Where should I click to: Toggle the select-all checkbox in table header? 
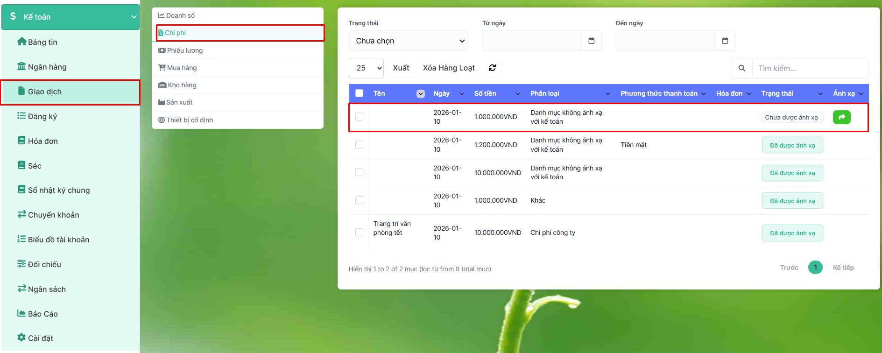click(x=359, y=93)
